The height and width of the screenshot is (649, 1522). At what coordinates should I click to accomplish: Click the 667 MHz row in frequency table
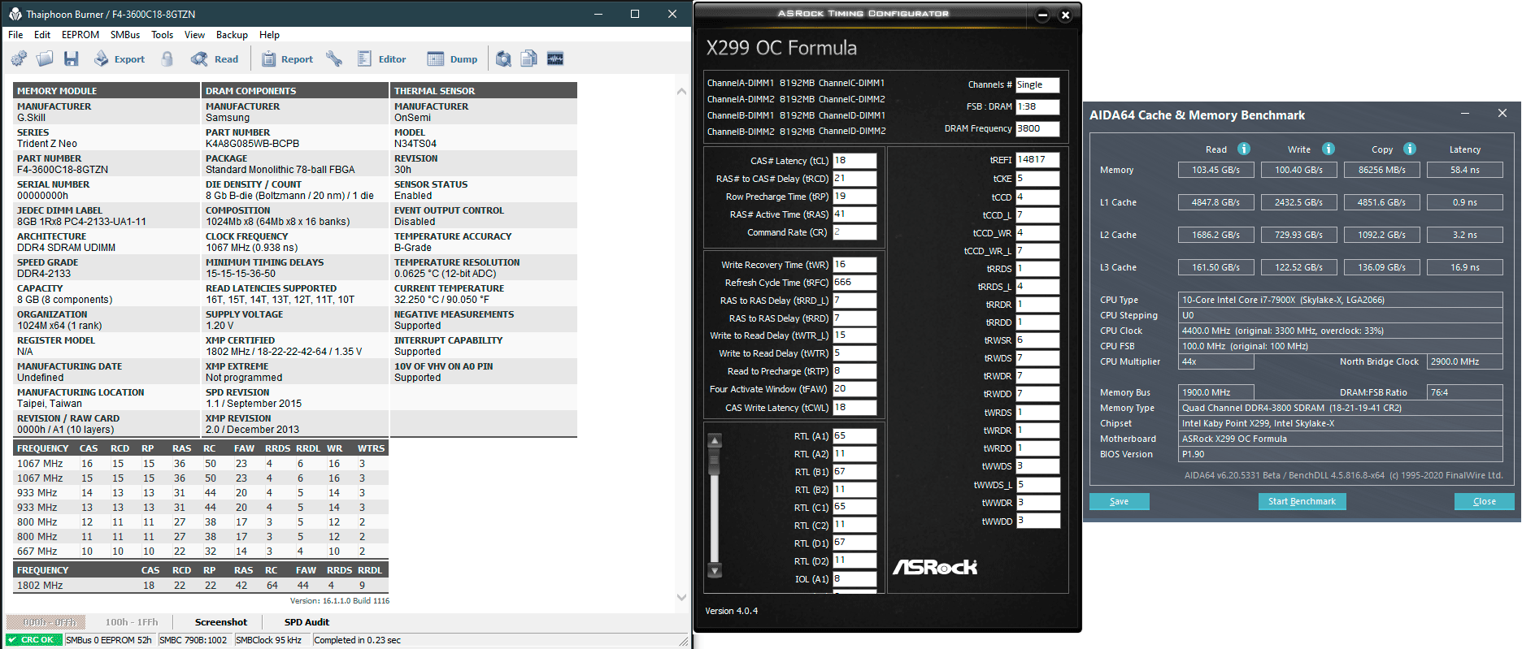(x=200, y=552)
